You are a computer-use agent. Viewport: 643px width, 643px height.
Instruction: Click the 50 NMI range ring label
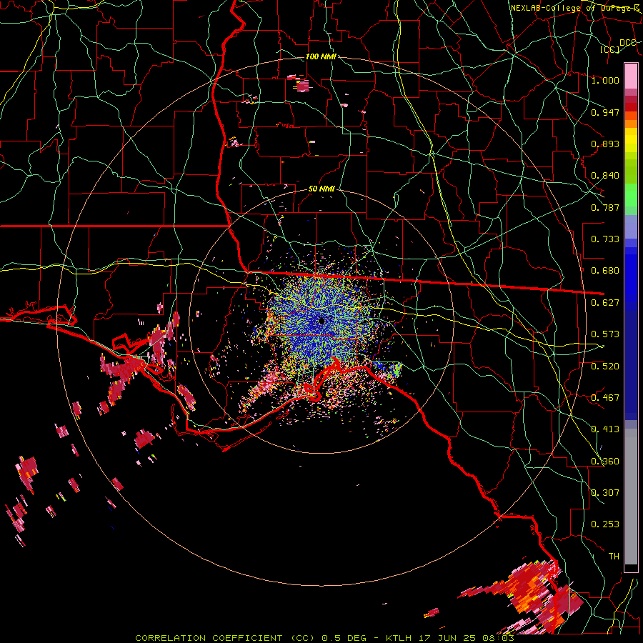coord(322,189)
